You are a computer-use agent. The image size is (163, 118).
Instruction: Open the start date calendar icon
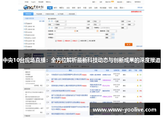[75, 31]
